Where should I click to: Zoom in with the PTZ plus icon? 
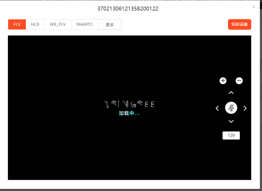pos(223,81)
